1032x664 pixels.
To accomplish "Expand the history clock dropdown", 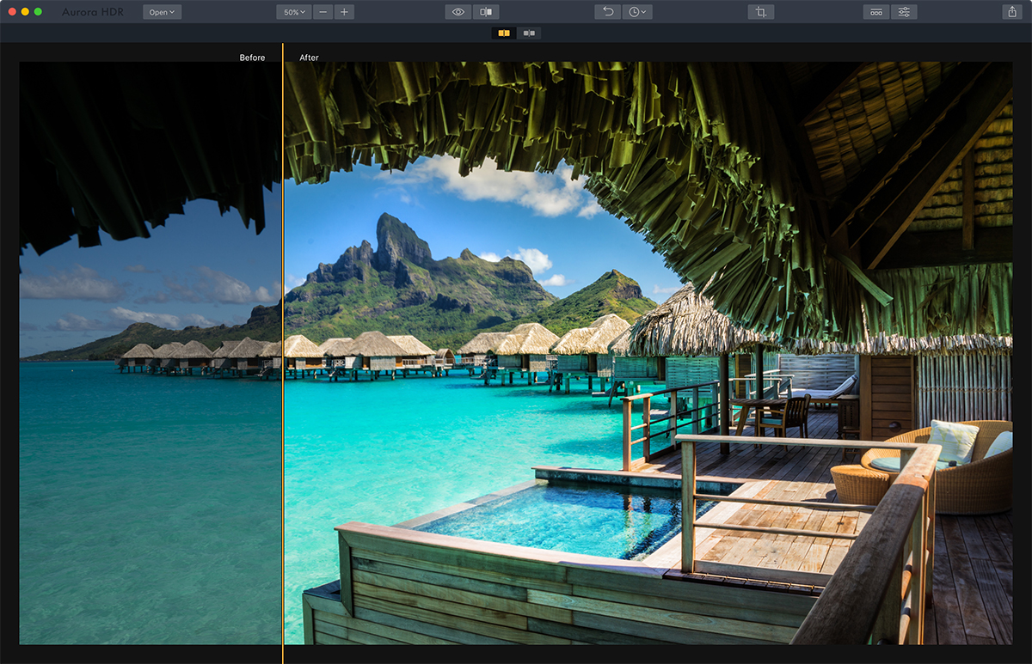I will pyautogui.click(x=637, y=12).
